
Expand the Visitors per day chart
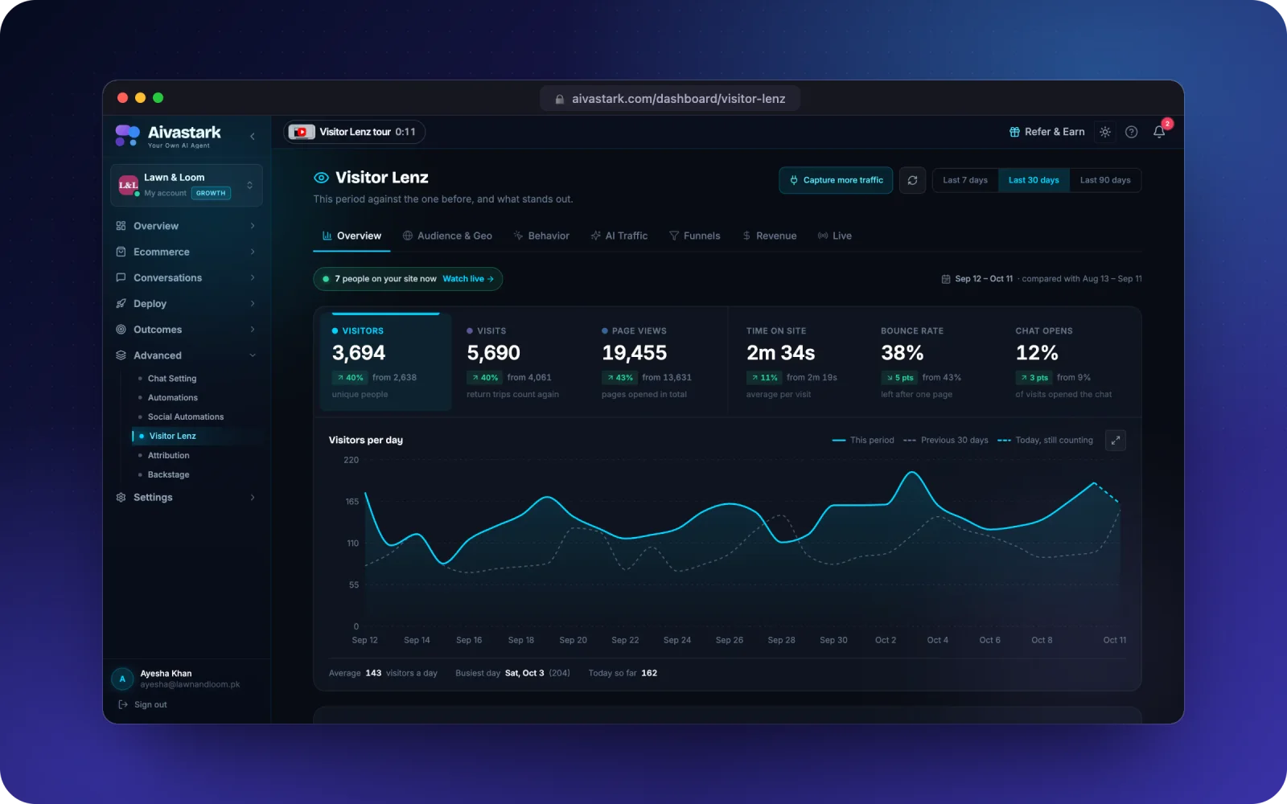(1116, 440)
